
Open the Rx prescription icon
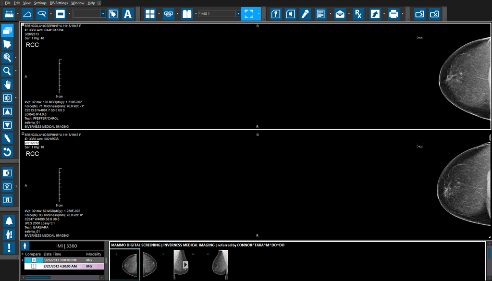358,14
